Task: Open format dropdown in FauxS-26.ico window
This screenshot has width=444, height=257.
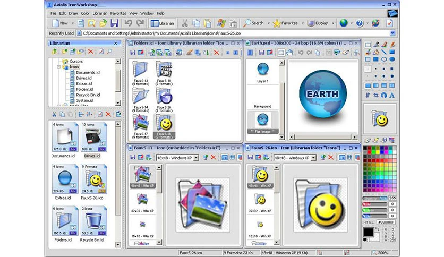Action: coord(313,158)
